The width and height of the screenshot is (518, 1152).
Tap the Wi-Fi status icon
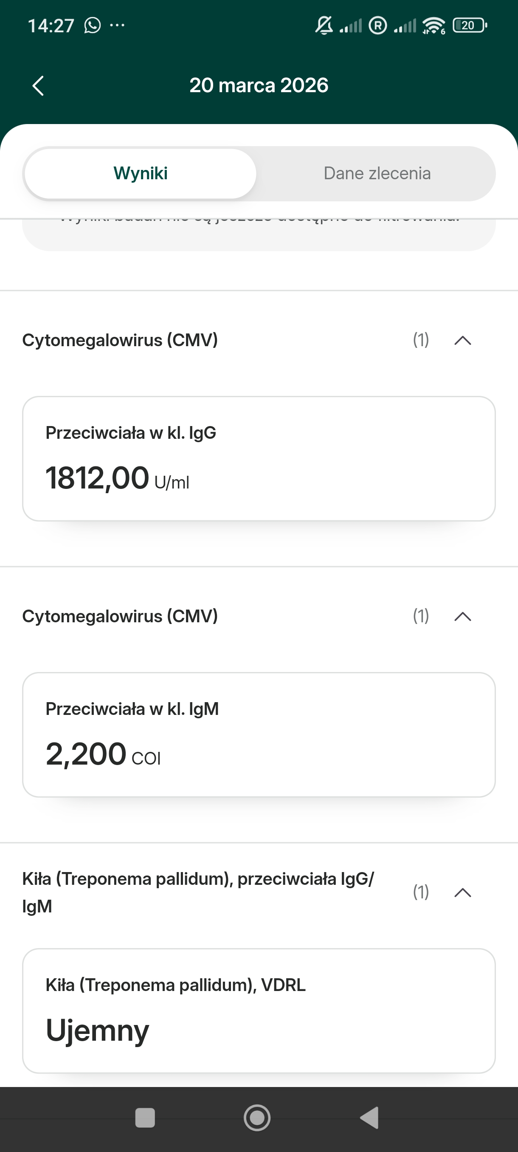pyautogui.click(x=434, y=25)
